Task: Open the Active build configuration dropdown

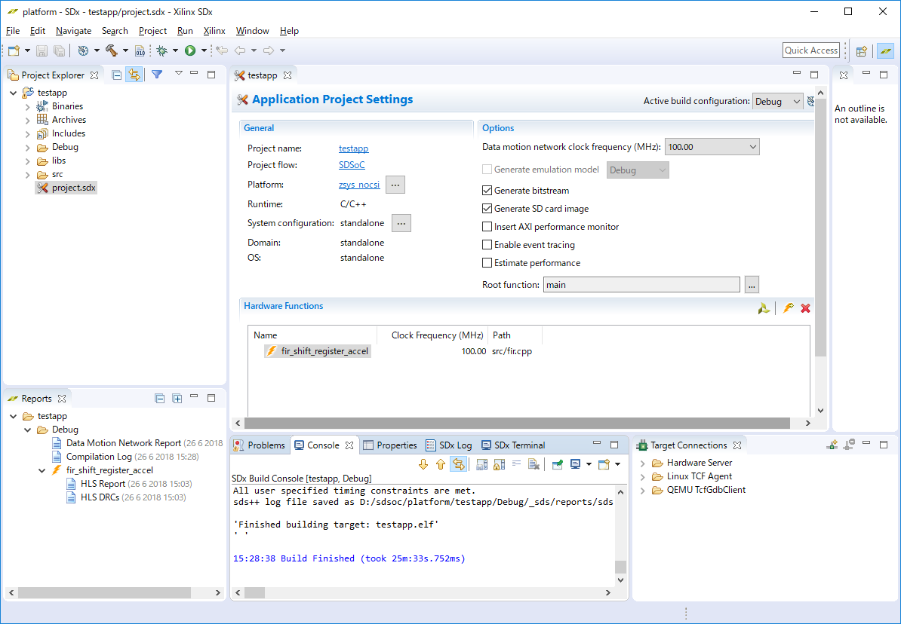Action: pyautogui.click(x=778, y=101)
